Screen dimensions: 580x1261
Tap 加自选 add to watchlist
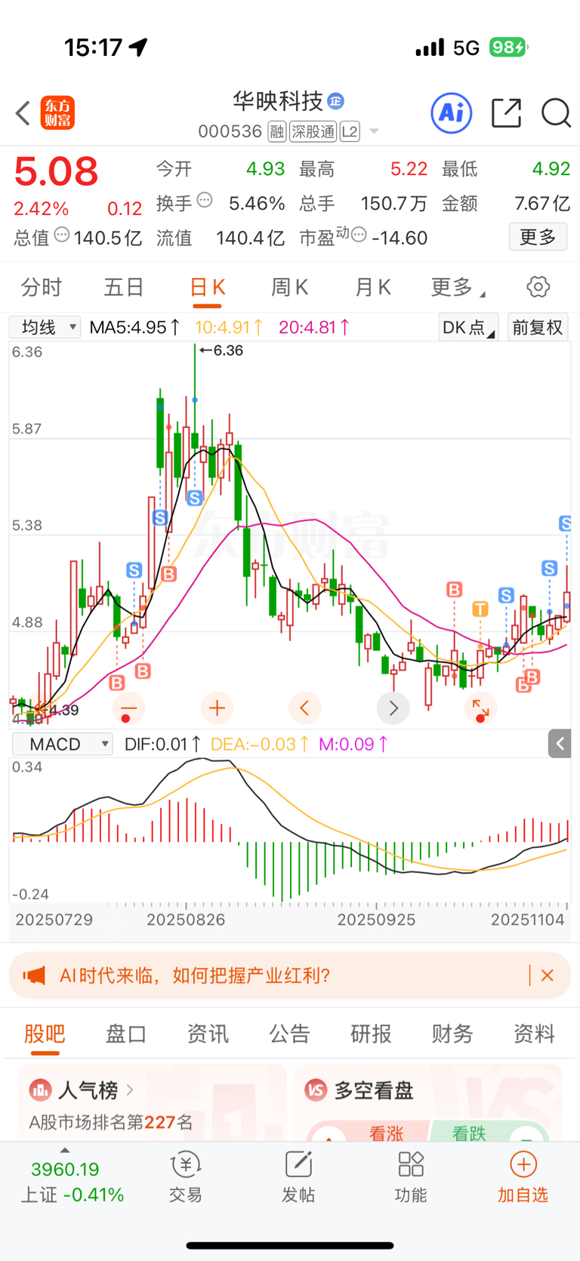coord(523,1177)
